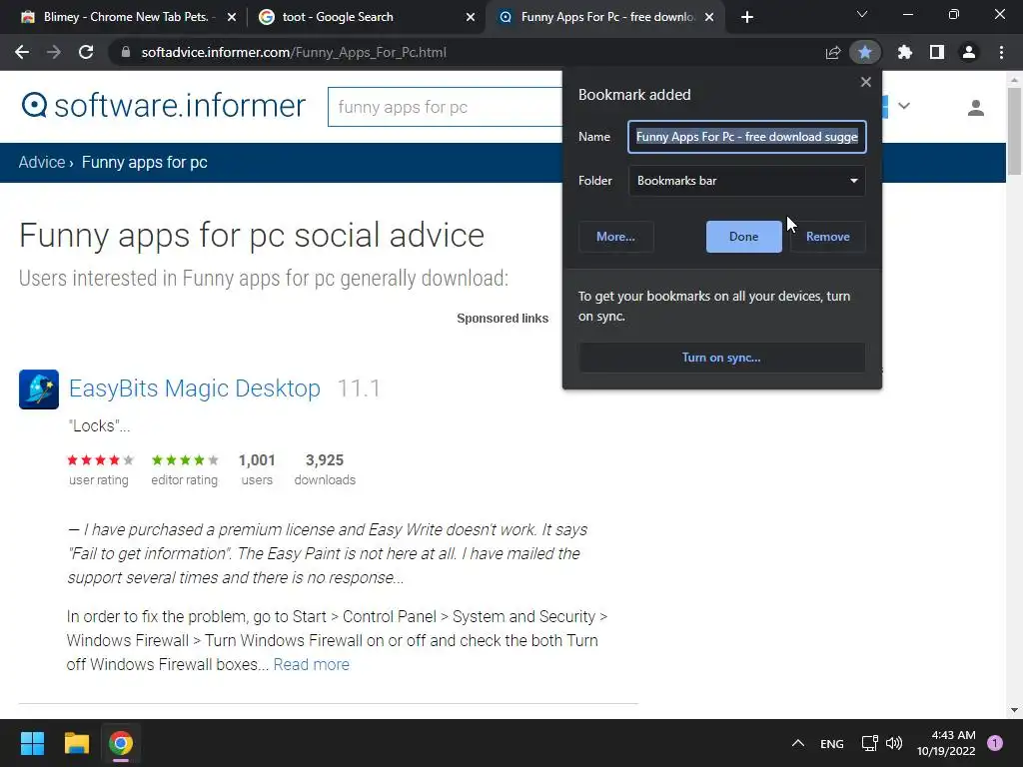
Task: Close the Blimey Chrome New Tab Pets tab
Action: [x=232, y=17]
